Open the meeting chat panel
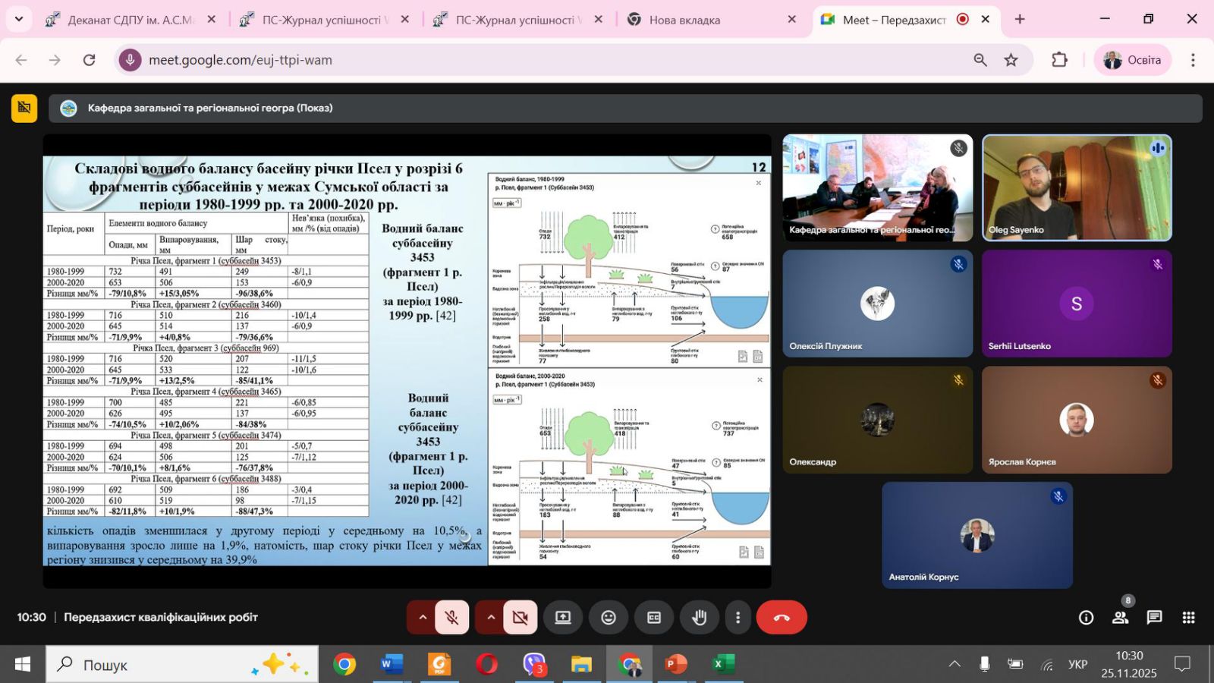 tap(1154, 618)
